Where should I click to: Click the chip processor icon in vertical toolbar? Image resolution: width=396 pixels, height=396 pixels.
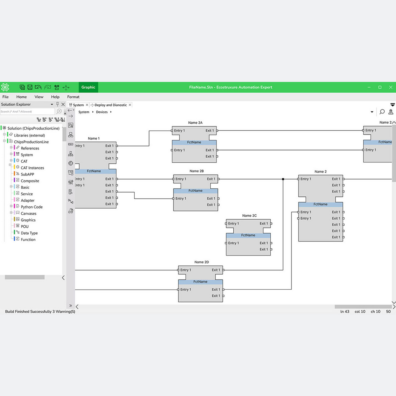point(70,163)
